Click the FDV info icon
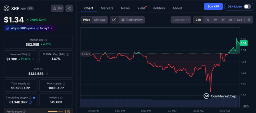This screenshot has height=113, width=256. click(41, 69)
